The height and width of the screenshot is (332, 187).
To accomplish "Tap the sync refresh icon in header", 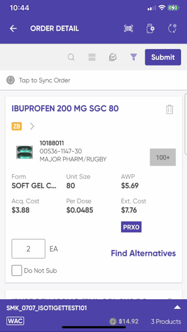I will click(172, 28).
